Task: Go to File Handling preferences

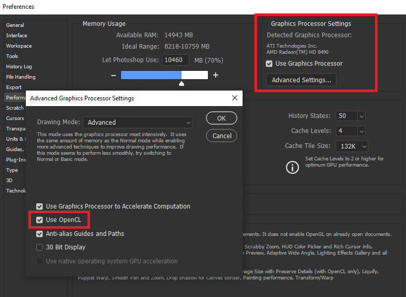Action: (21, 77)
